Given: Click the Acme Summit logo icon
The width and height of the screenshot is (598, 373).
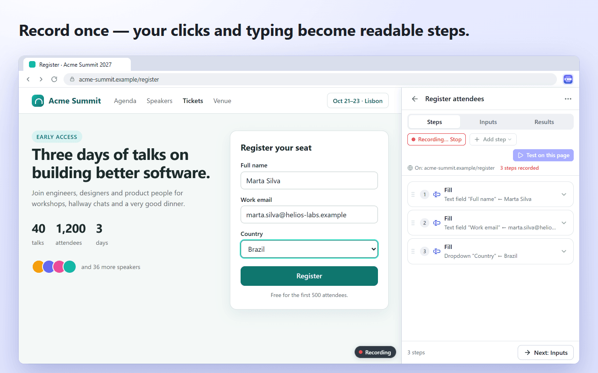Looking at the screenshot, I should 38,101.
